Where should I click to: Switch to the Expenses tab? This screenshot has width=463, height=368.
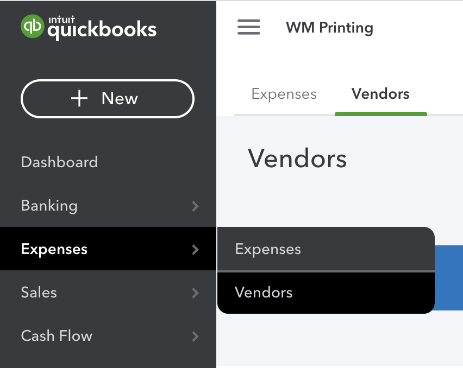284,94
